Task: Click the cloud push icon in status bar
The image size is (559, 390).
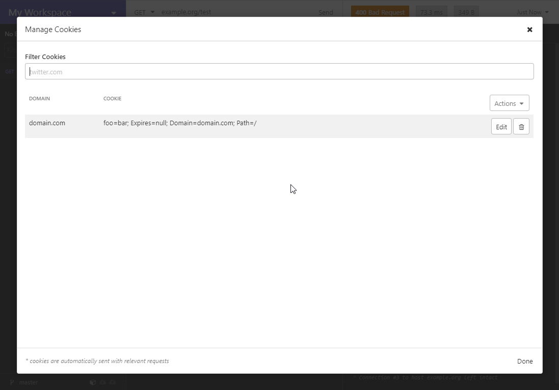Action: pyautogui.click(x=113, y=382)
